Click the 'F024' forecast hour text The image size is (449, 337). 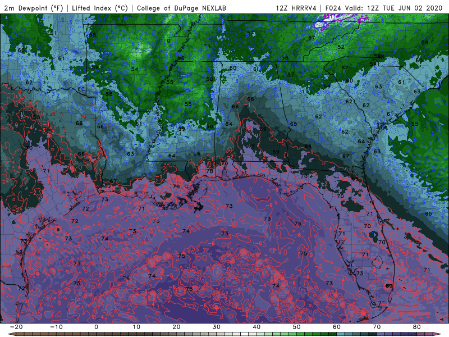pos(333,8)
